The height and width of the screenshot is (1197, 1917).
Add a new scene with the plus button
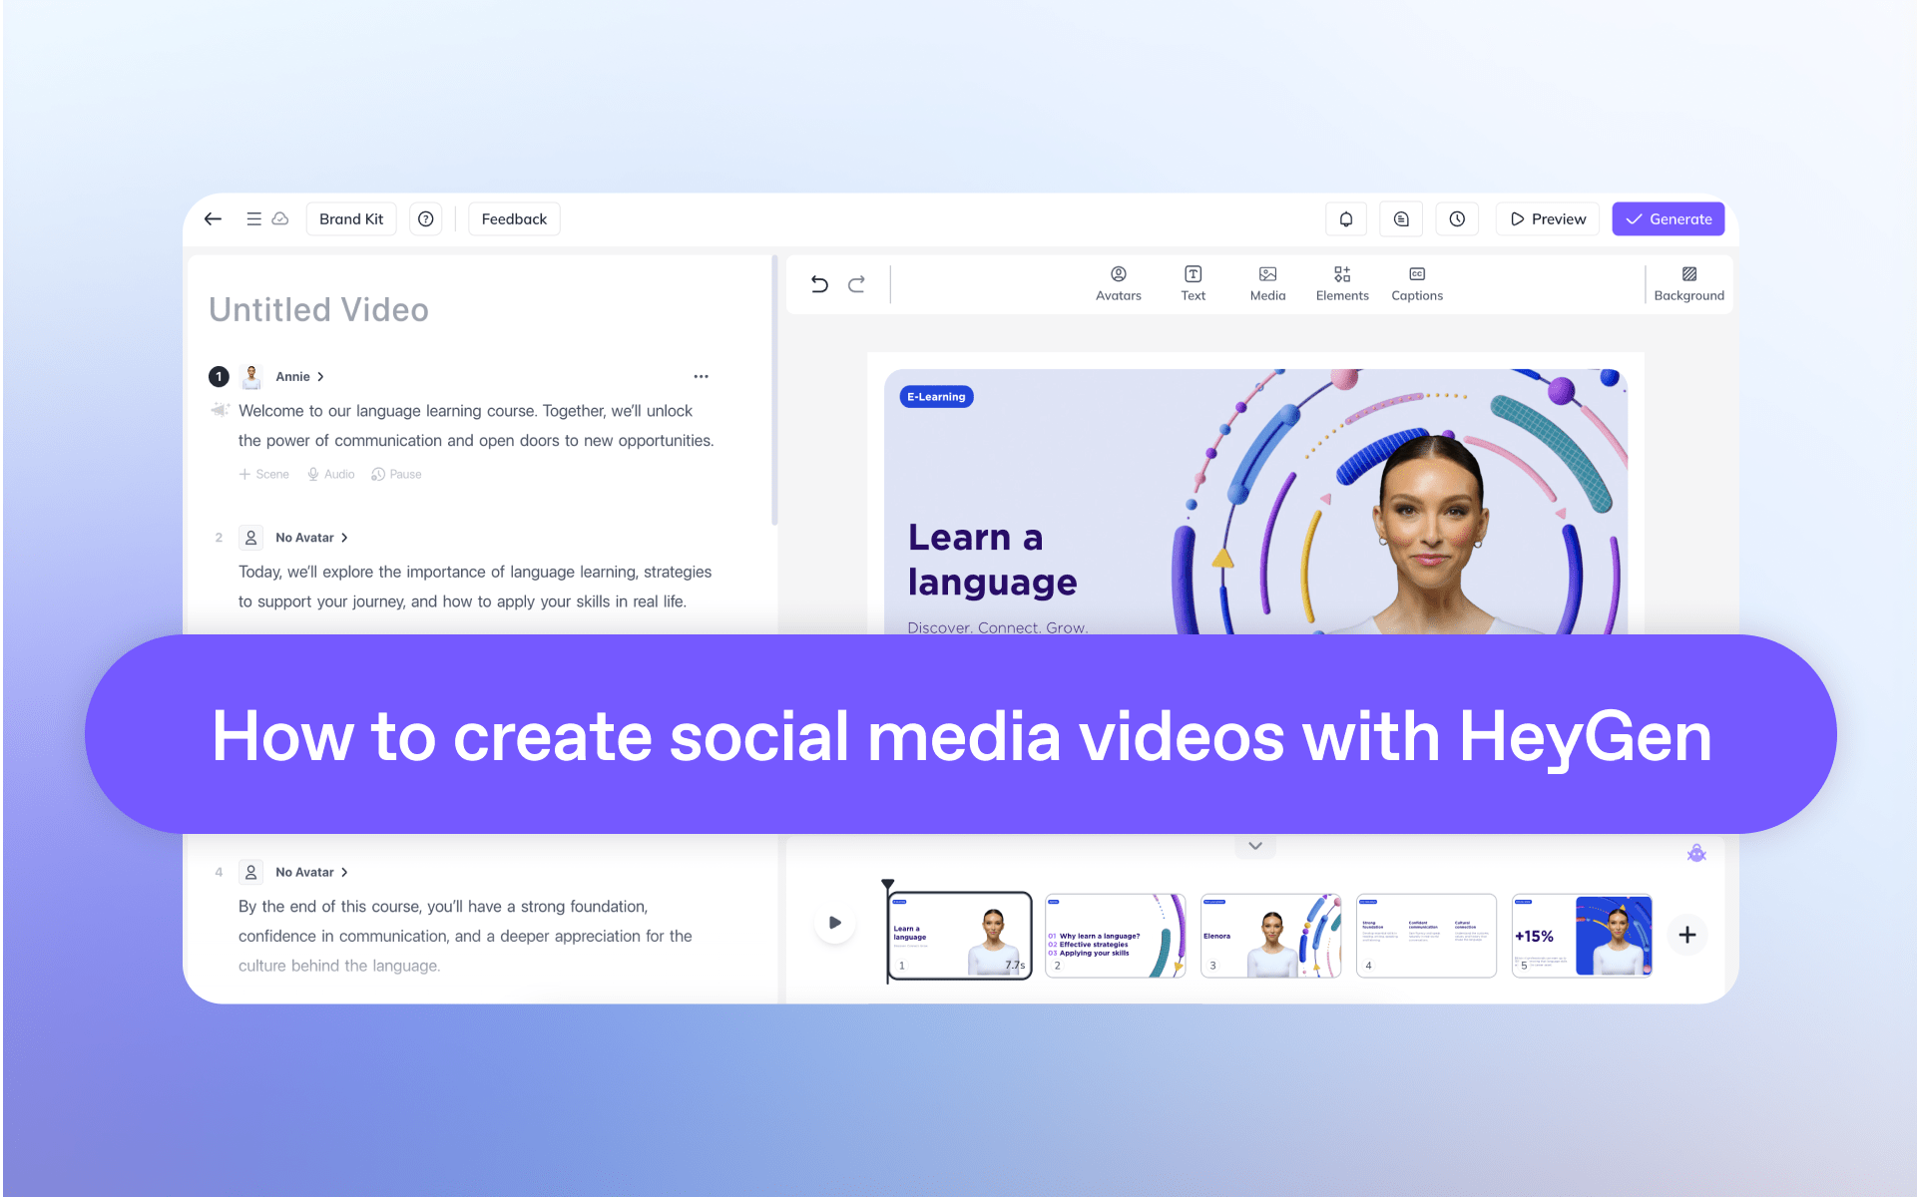coord(1687,935)
